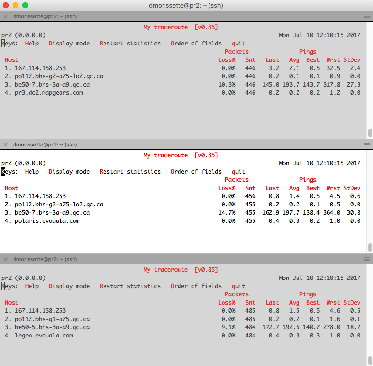Click quit in the middle pane
Image resolution: width=373 pixels, height=366 pixels.
(239, 172)
